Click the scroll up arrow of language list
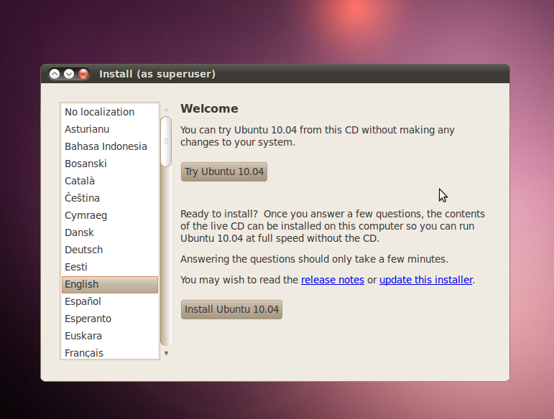 coord(166,109)
